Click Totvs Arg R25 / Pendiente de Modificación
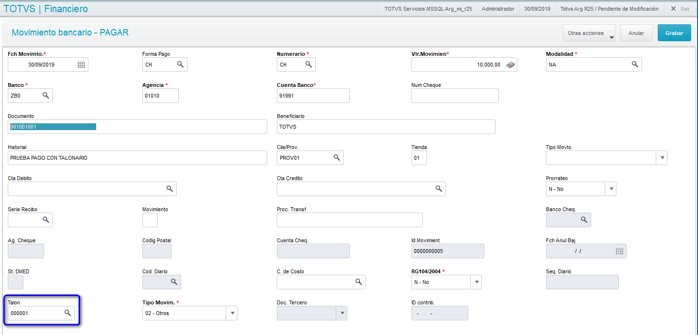 [x=610, y=9]
